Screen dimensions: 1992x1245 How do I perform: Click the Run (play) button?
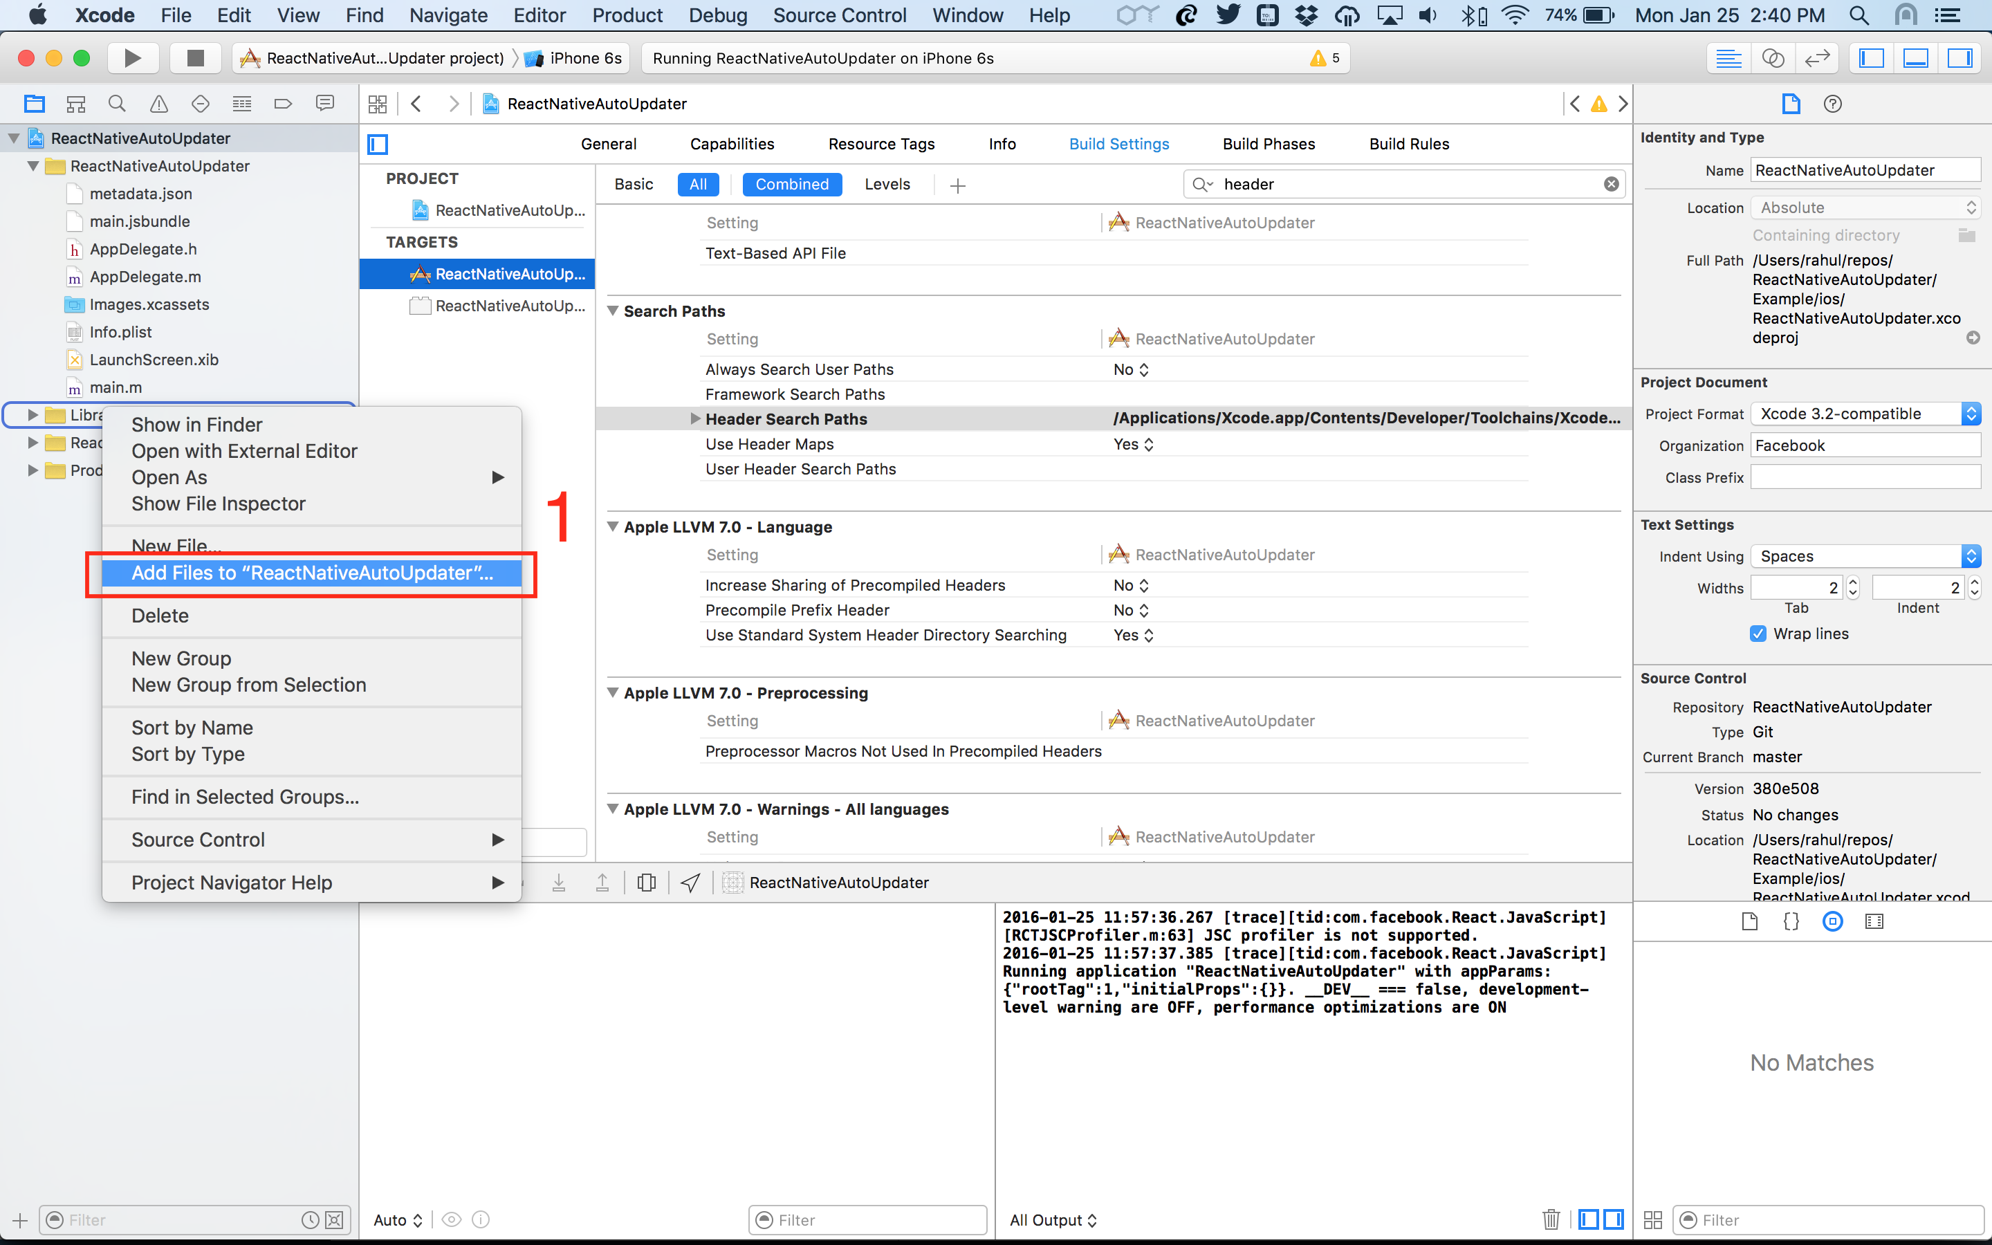pyautogui.click(x=131, y=57)
